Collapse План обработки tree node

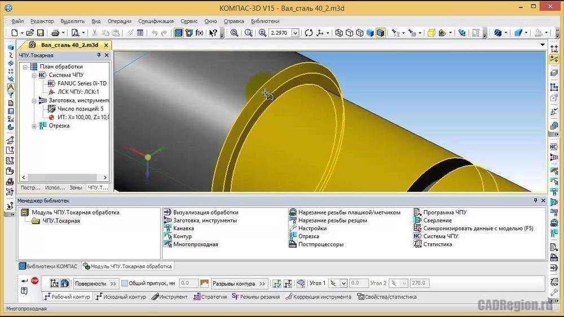point(25,67)
